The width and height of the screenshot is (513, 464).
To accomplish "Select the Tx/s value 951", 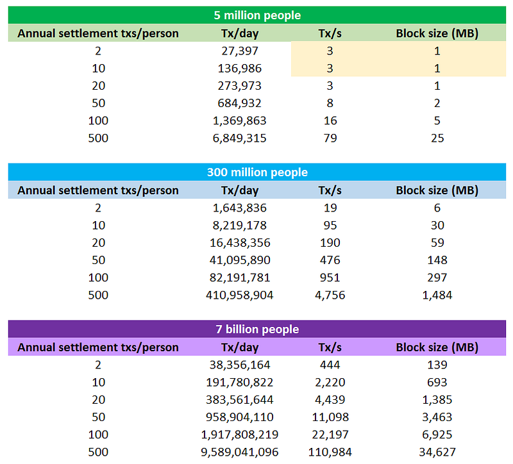I will point(330,278).
